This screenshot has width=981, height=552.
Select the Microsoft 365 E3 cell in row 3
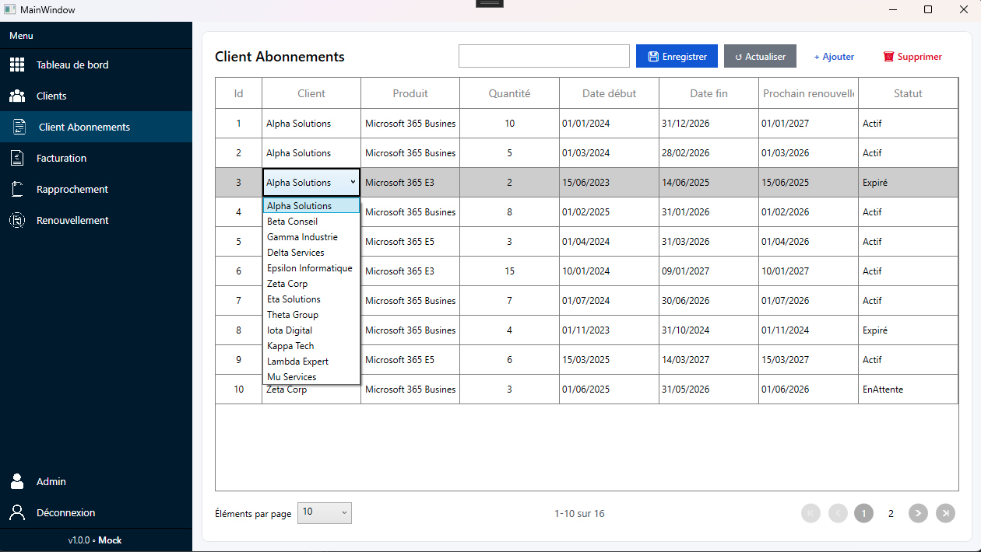pyautogui.click(x=410, y=183)
